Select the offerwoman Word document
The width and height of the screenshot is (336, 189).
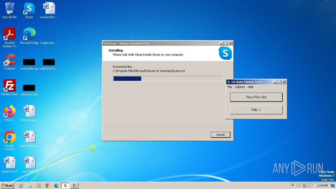[x=29, y=113]
